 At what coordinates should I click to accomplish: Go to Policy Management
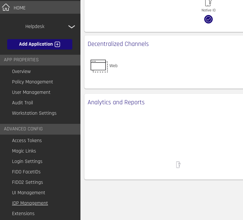[x=33, y=82]
